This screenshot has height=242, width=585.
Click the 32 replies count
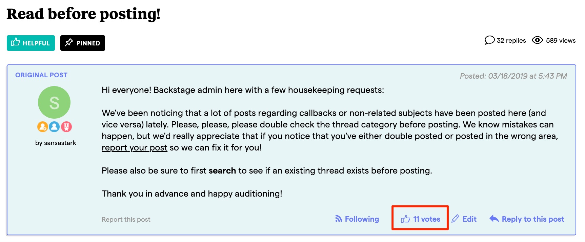[511, 40]
